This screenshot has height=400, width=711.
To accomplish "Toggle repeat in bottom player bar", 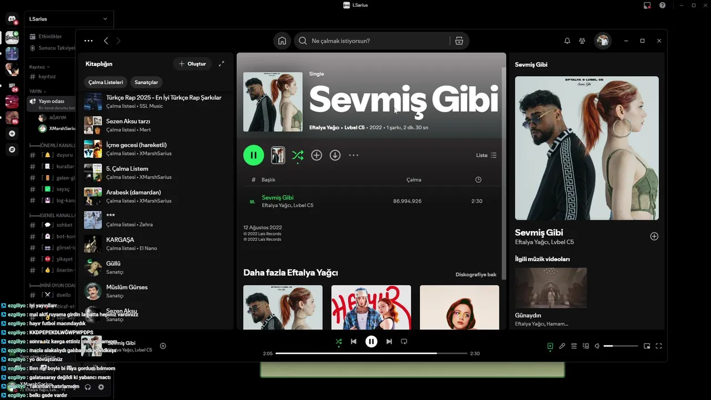I will (404, 342).
